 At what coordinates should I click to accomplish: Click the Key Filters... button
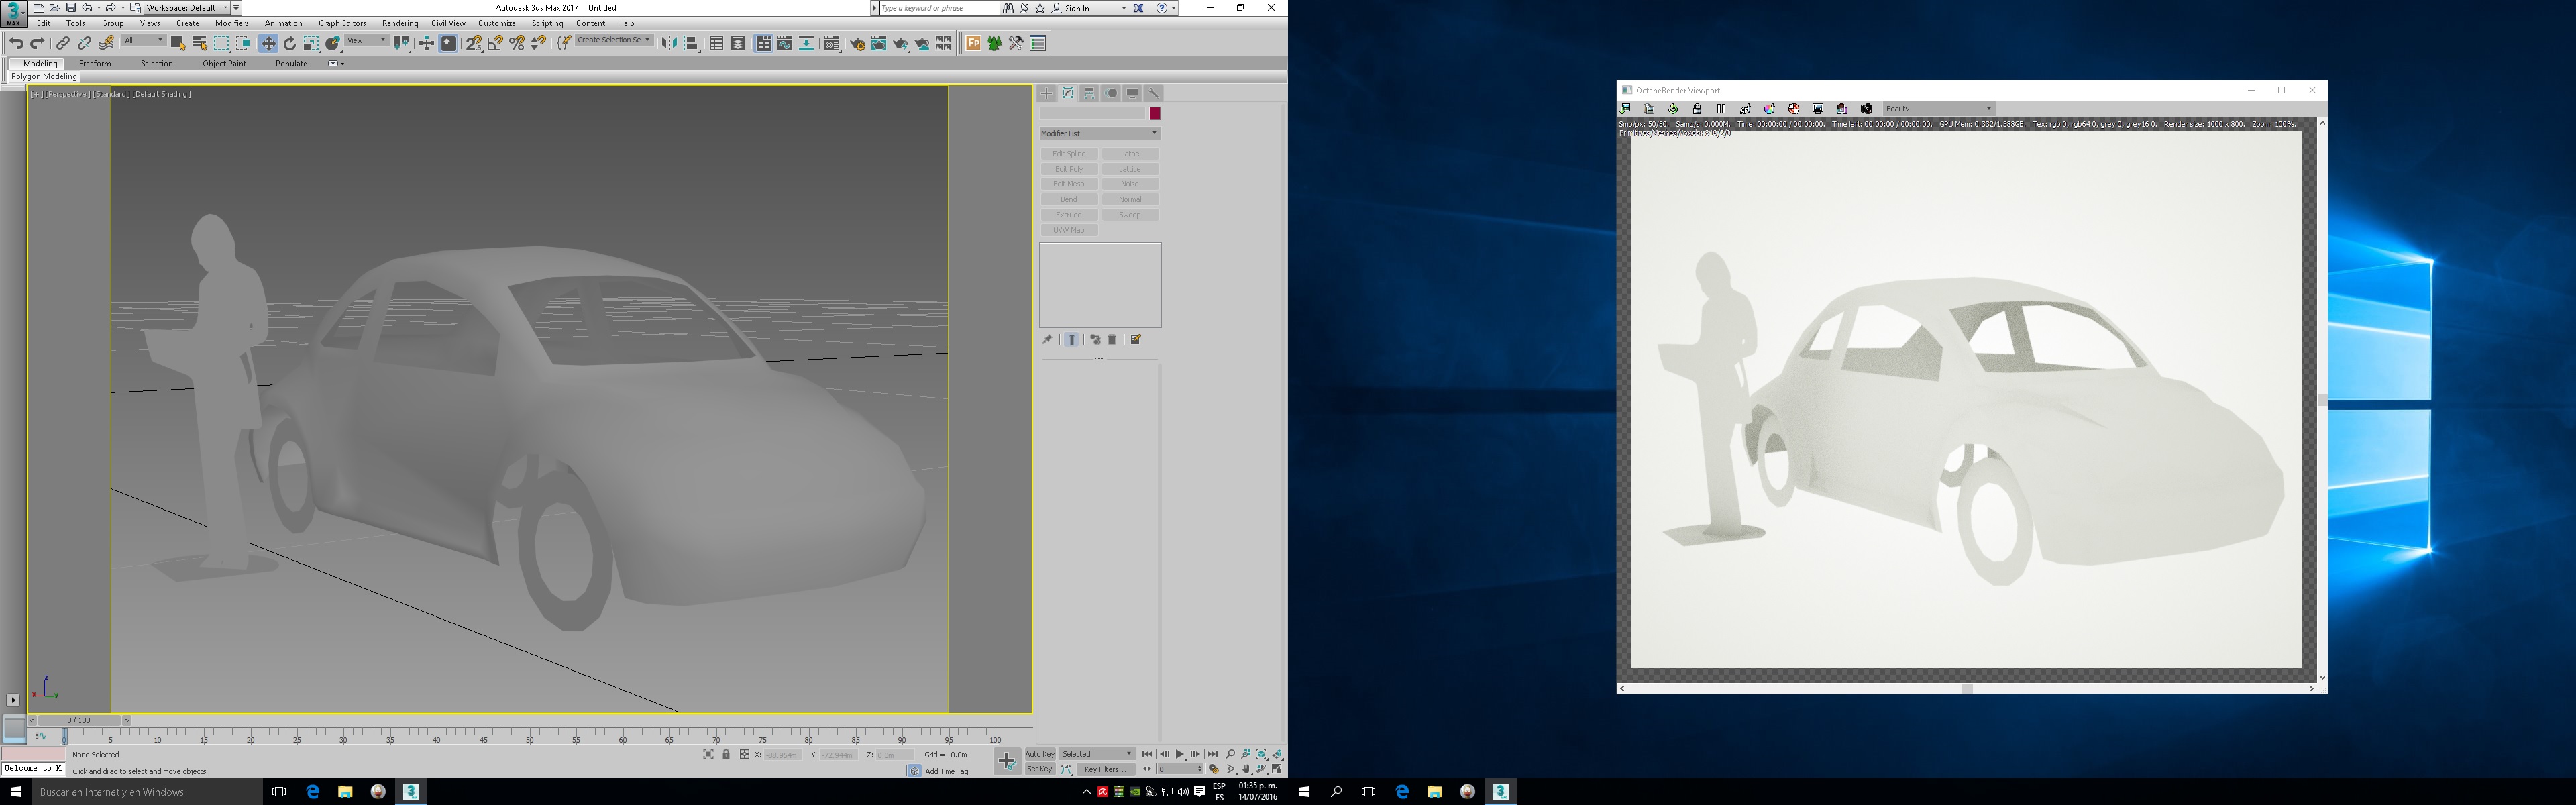(x=1105, y=769)
